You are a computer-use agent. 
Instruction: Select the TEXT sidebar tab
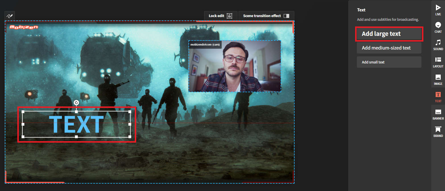(x=438, y=97)
